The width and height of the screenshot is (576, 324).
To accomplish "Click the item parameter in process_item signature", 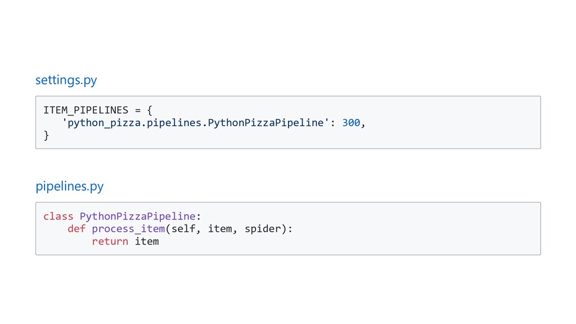I will point(220,229).
